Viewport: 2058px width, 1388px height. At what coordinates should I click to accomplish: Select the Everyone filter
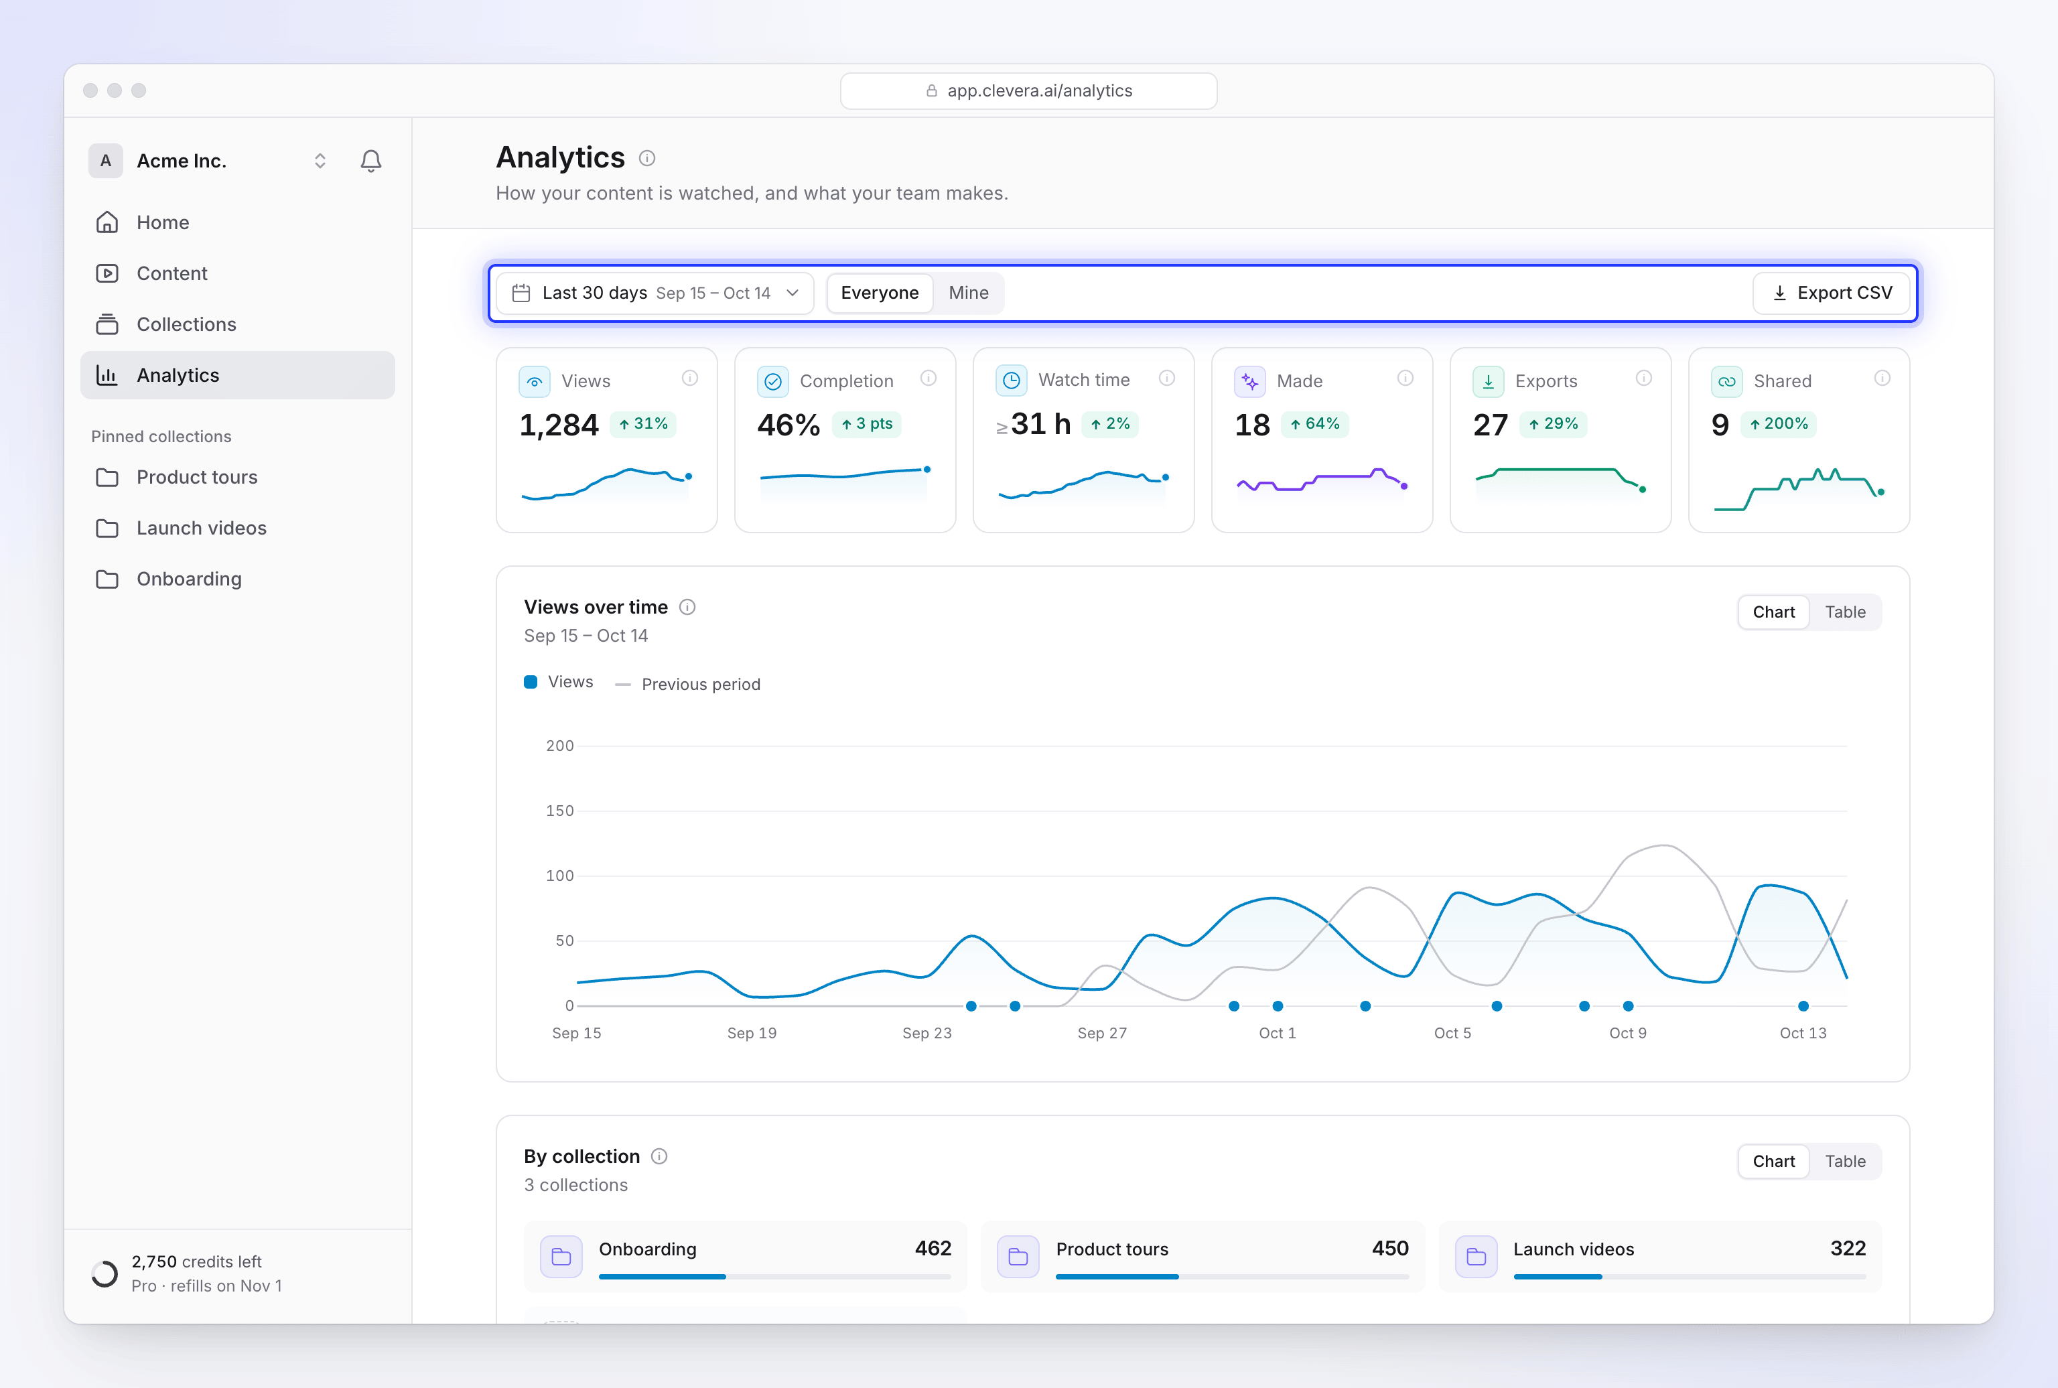(x=880, y=293)
